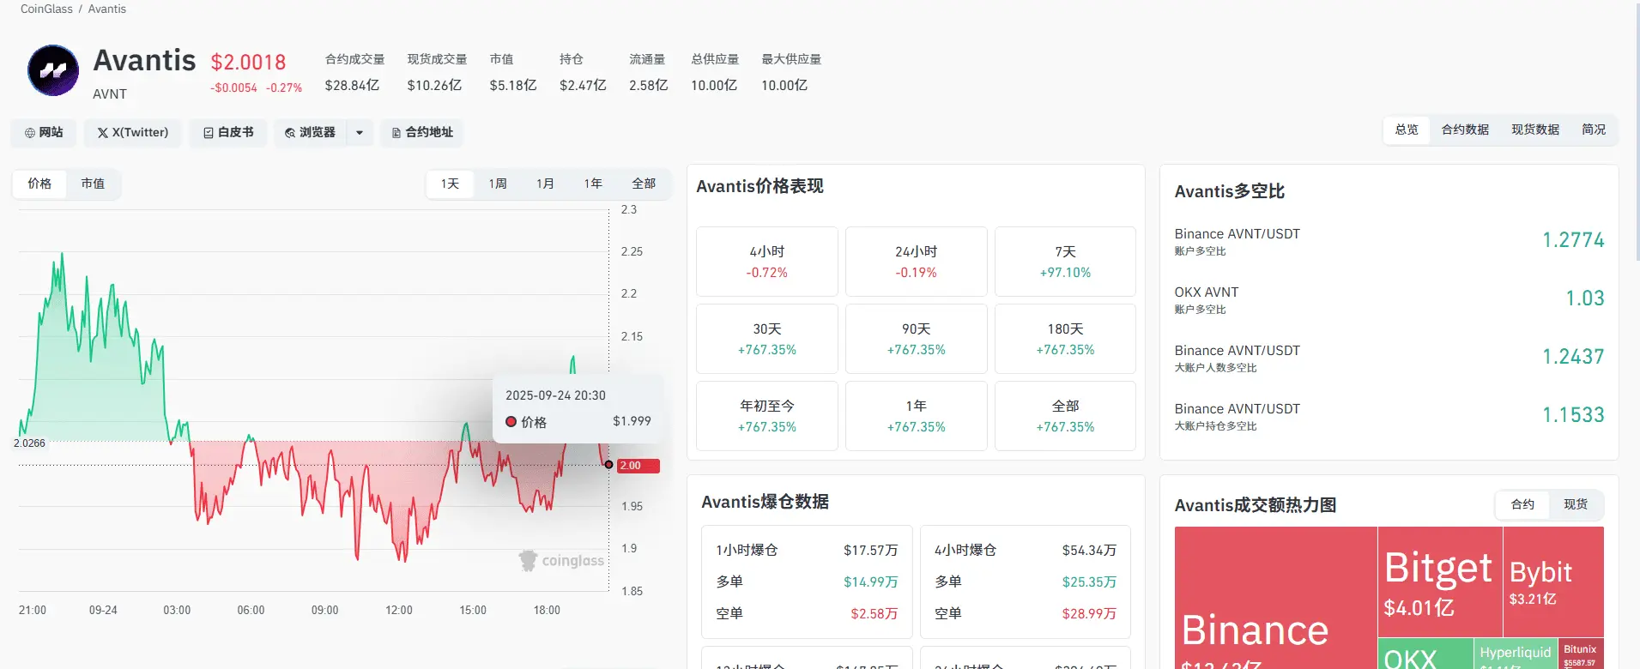This screenshot has height=669, width=1640.
Task: Click the Avantis coin logo
Action: coord(53,70)
